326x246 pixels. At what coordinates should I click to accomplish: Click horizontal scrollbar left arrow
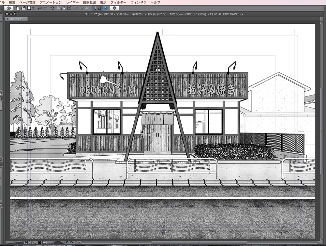pyautogui.click(x=80, y=242)
